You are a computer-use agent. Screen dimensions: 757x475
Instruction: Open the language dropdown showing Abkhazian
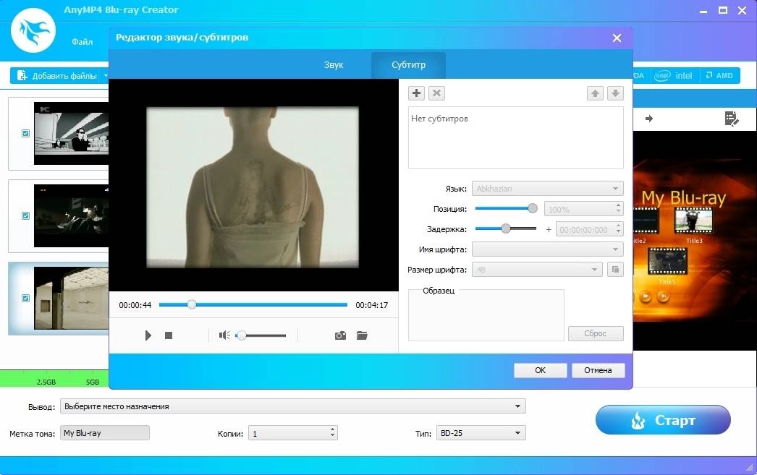[x=547, y=189]
